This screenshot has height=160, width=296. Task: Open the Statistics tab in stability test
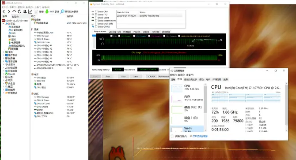click(166, 32)
